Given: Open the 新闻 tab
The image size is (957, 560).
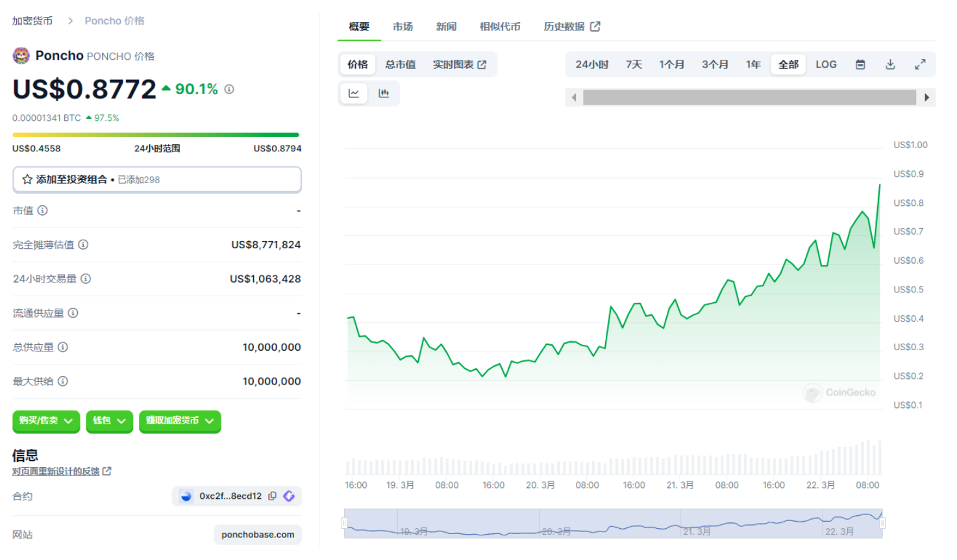Looking at the screenshot, I should (447, 27).
